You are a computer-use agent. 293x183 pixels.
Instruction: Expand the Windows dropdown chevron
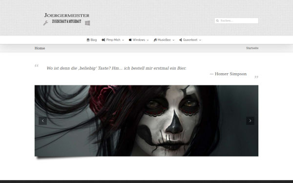[148, 40]
